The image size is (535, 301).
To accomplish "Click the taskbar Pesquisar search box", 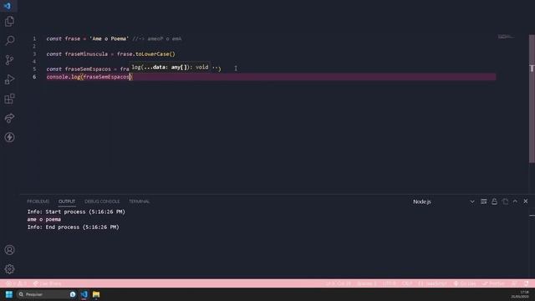I will [x=47, y=294].
